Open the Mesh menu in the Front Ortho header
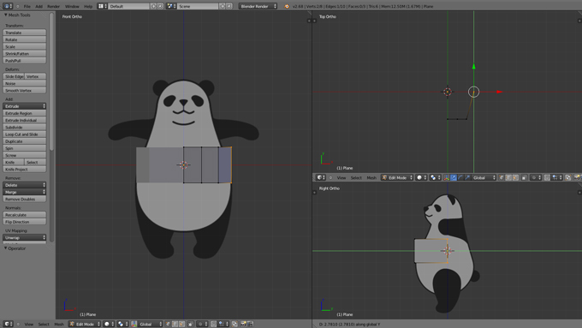The width and height of the screenshot is (582, 328). pos(59,324)
